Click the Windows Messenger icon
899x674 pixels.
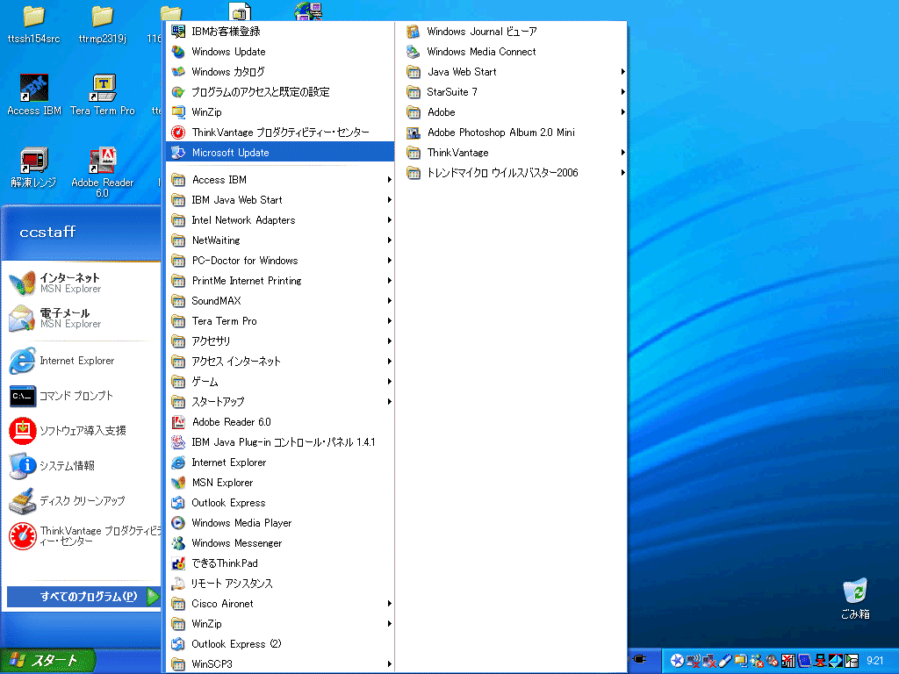[x=178, y=542]
